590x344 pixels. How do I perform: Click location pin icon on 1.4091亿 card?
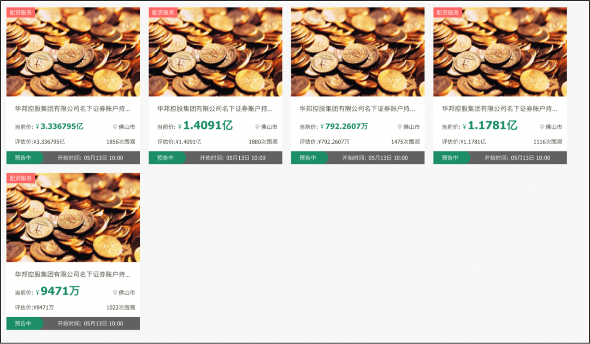pos(257,127)
